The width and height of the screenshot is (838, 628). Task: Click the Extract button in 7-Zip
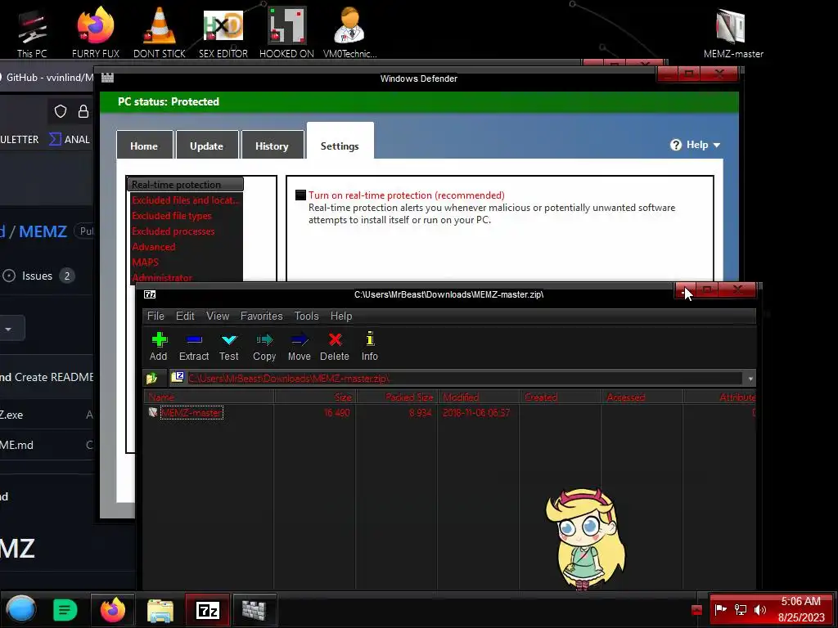(193, 346)
